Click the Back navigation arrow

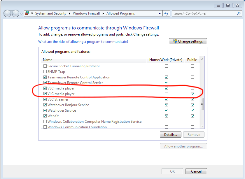(x=7, y=14)
